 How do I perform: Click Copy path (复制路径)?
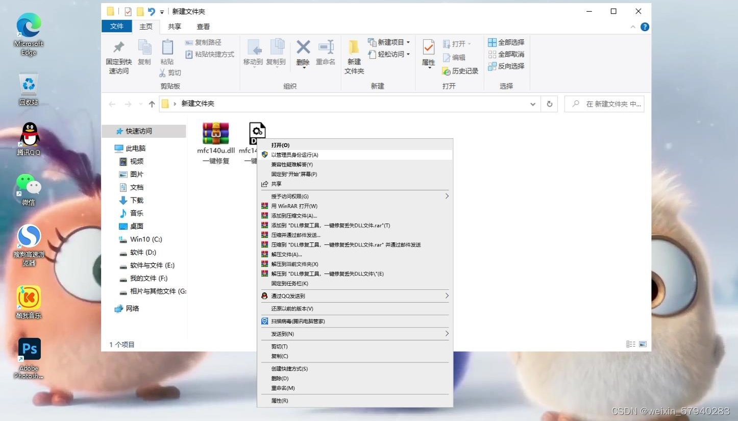pyautogui.click(x=203, y=42)
